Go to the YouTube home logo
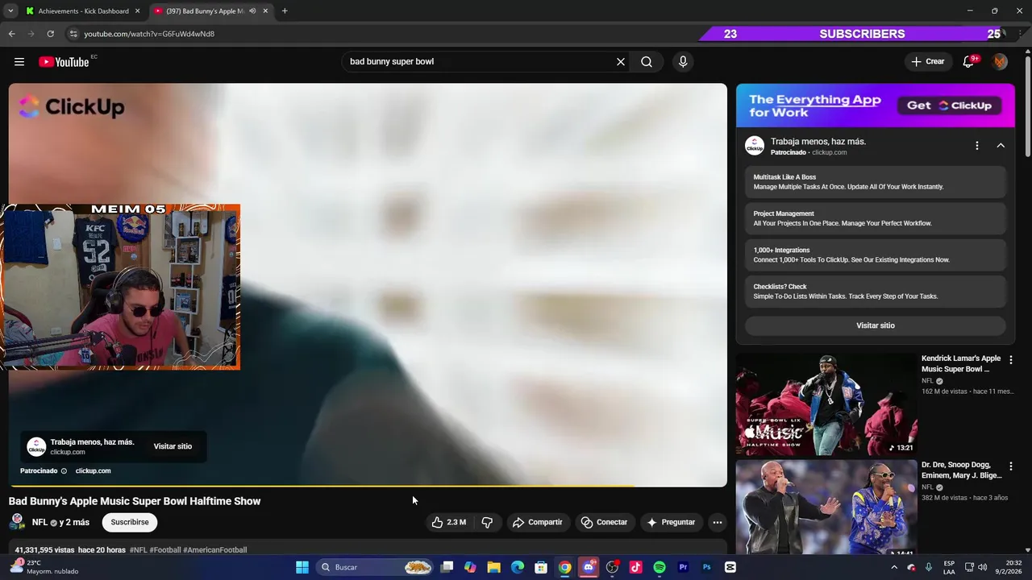 click(x=64, y=62)
